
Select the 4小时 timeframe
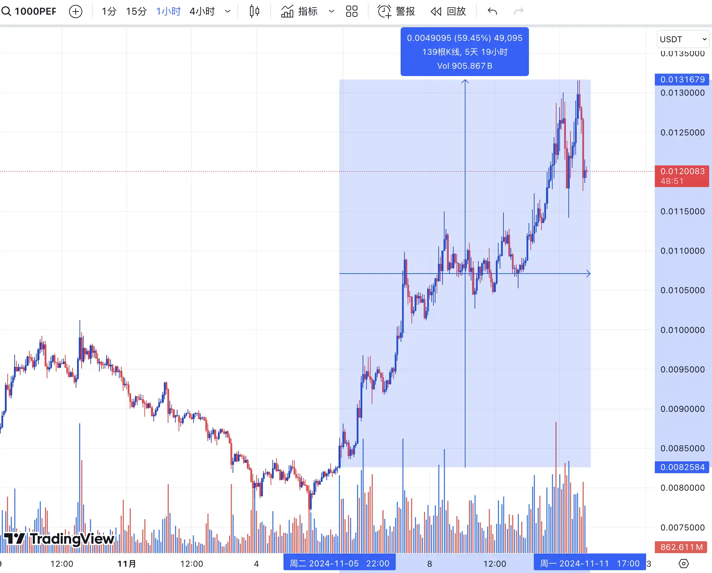tap(202, 12)
